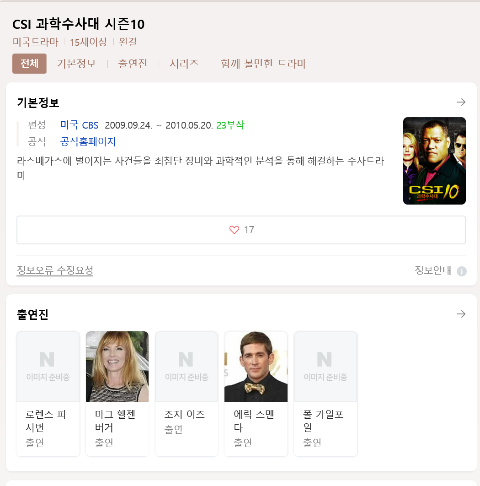Click the 정보안내 text
The height and width of the screenshot is (486, 480).
point(433,270)
